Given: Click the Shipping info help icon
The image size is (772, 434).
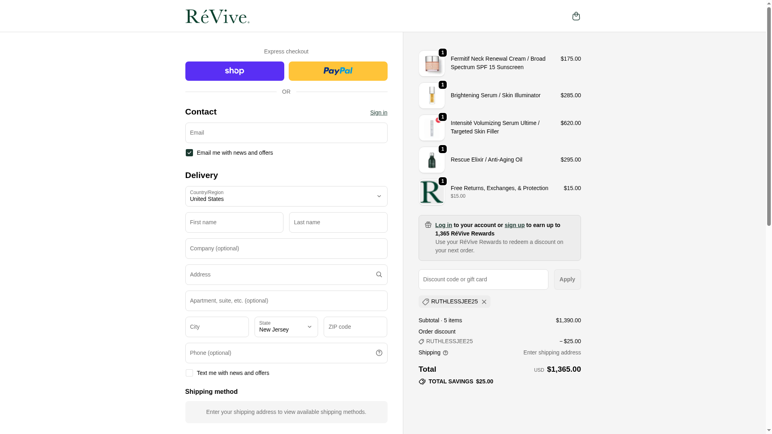Looking at the screenshot, I should (x=446, y=353).
